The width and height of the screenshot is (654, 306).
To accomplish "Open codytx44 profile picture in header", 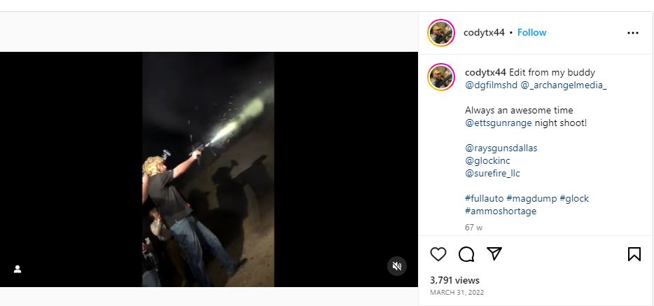I will pyautogui.click(x=441, y=33).
